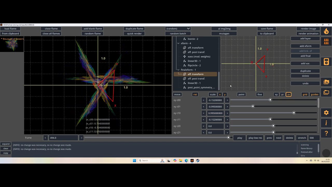Toggle the grid display
This screenshot has height=187, width=332.
(x=305, y=95)
